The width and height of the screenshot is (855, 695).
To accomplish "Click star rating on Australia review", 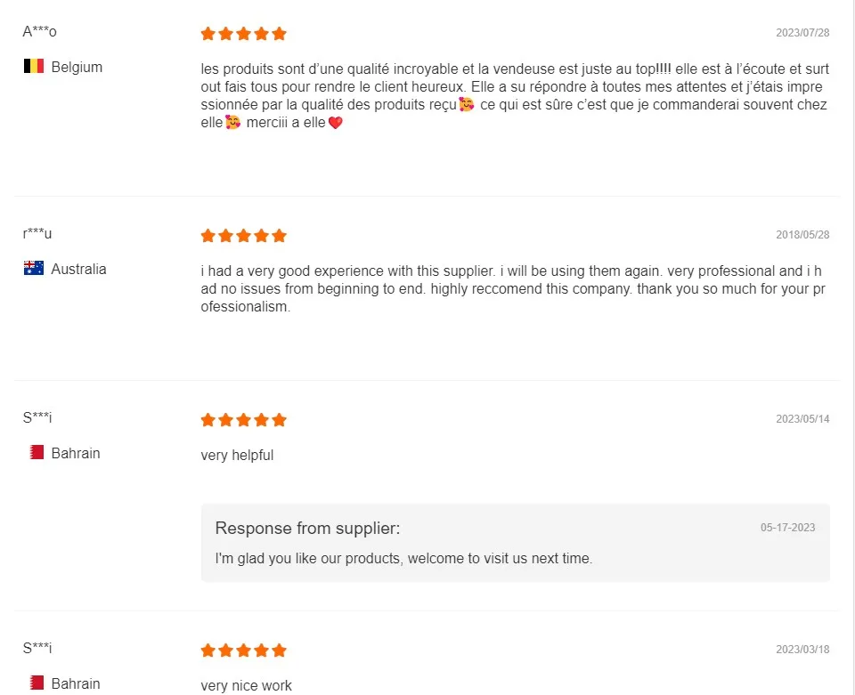I will pyautogui.click(x=243, y=236).
